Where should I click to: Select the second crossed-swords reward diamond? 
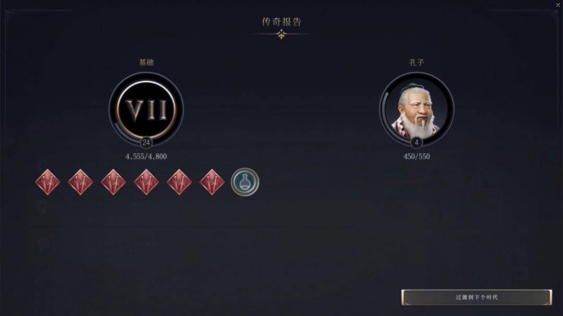(80, 182)
